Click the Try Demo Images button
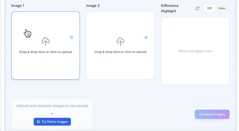 [x=52, y=122]
